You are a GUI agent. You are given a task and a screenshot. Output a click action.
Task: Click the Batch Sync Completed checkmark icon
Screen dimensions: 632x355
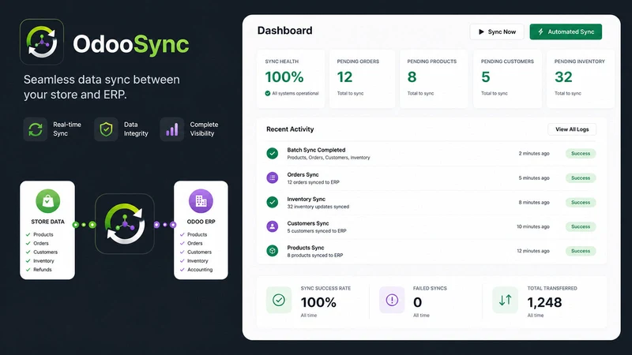(273, 153)
